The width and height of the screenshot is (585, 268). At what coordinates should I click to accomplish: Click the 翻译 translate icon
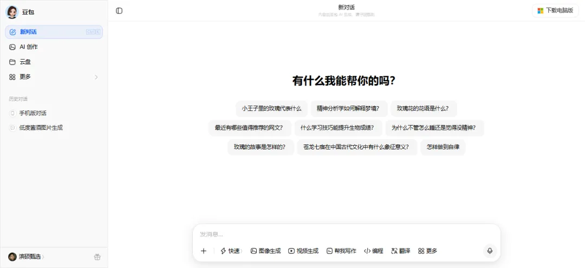pos(394,251)
